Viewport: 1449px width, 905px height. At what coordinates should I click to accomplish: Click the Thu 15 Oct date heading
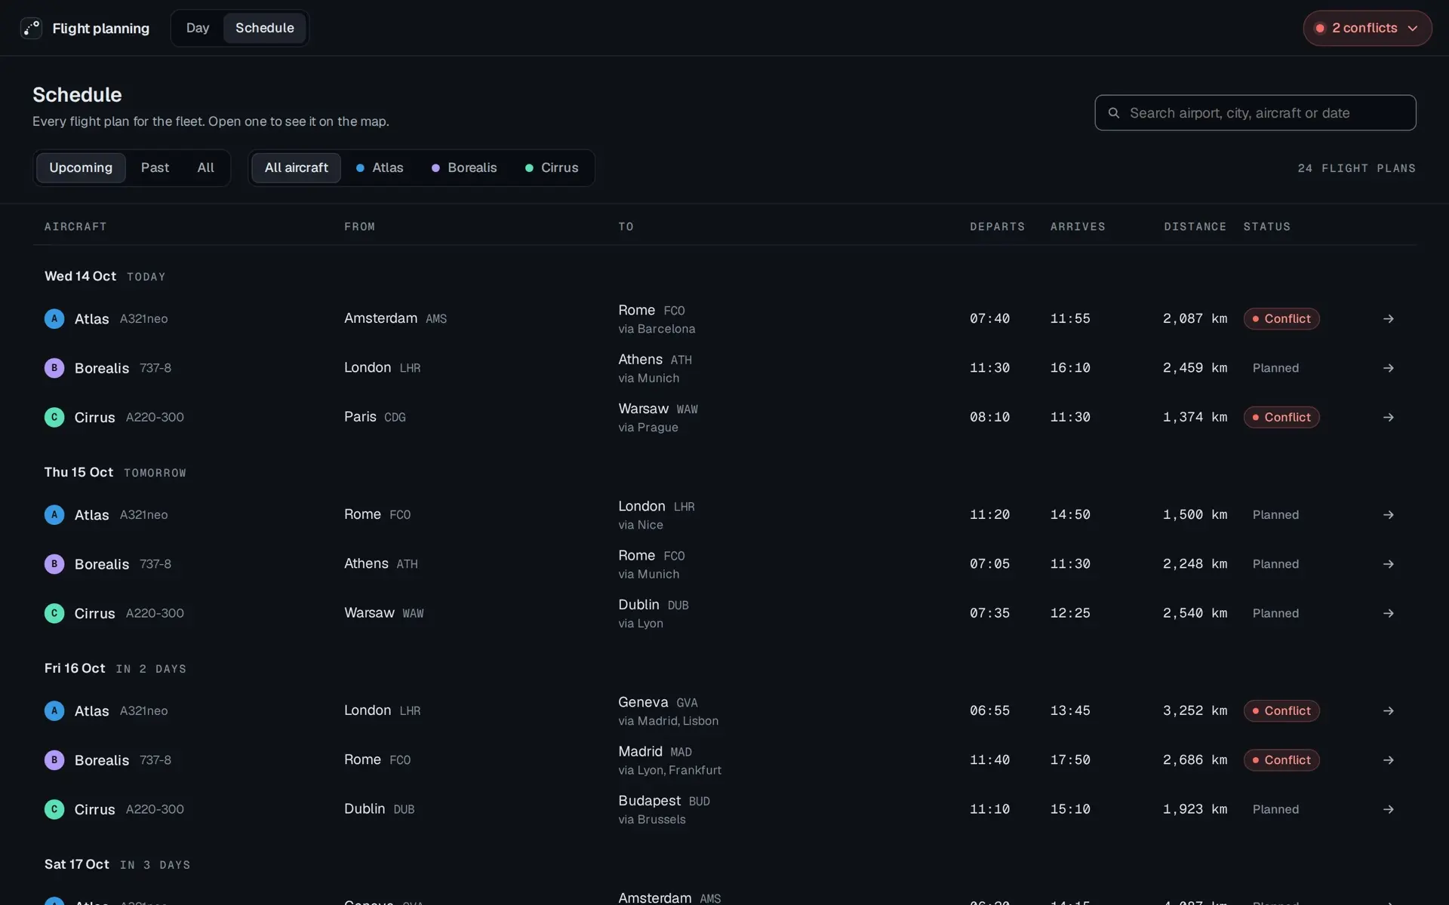pyautogui.click(x=78, y=472)
